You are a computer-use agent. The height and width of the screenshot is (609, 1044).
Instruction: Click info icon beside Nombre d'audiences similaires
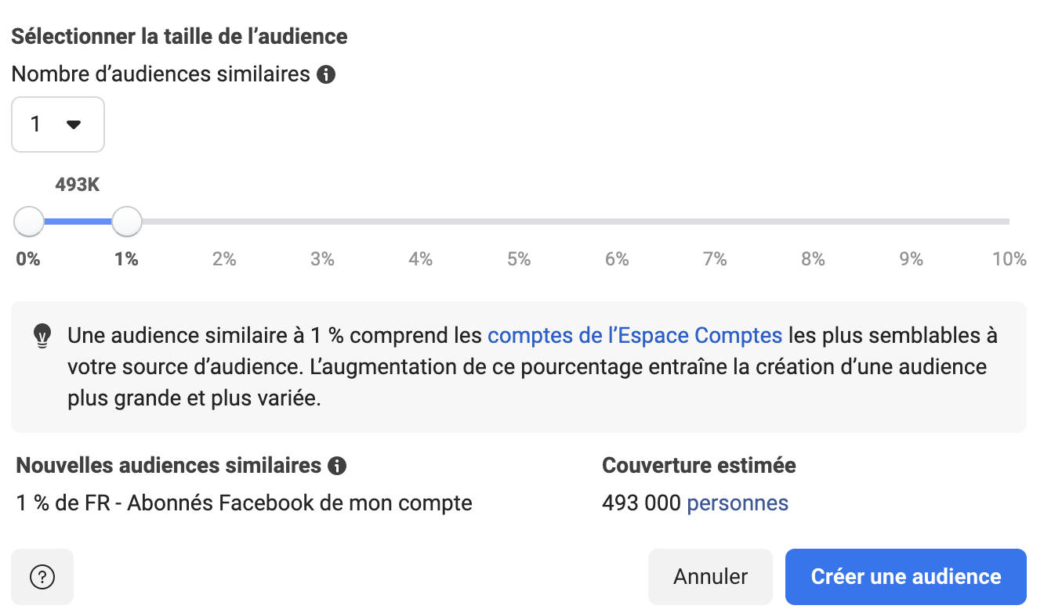326,75
